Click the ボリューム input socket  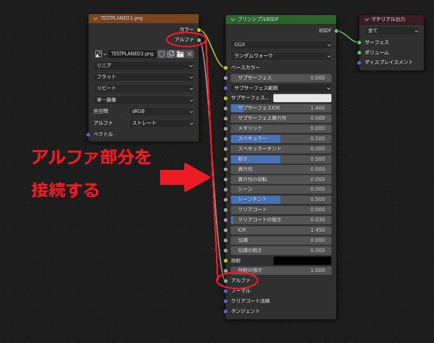coord(359,53)
